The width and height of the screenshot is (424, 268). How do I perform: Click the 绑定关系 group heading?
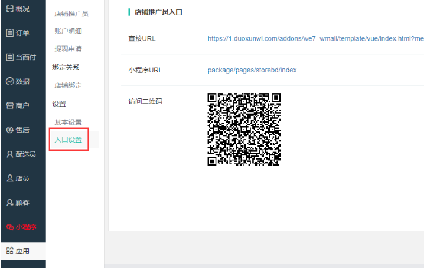tap(66, 67)
